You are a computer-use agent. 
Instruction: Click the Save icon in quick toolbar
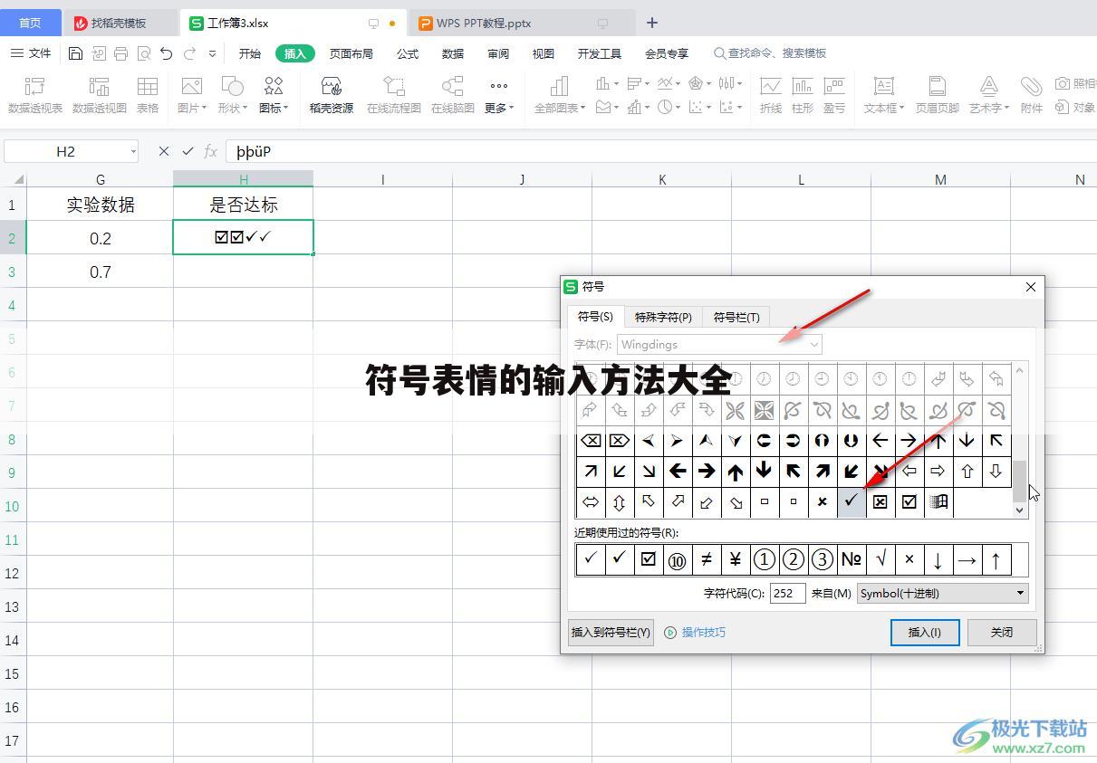click(x=75, y=53)
